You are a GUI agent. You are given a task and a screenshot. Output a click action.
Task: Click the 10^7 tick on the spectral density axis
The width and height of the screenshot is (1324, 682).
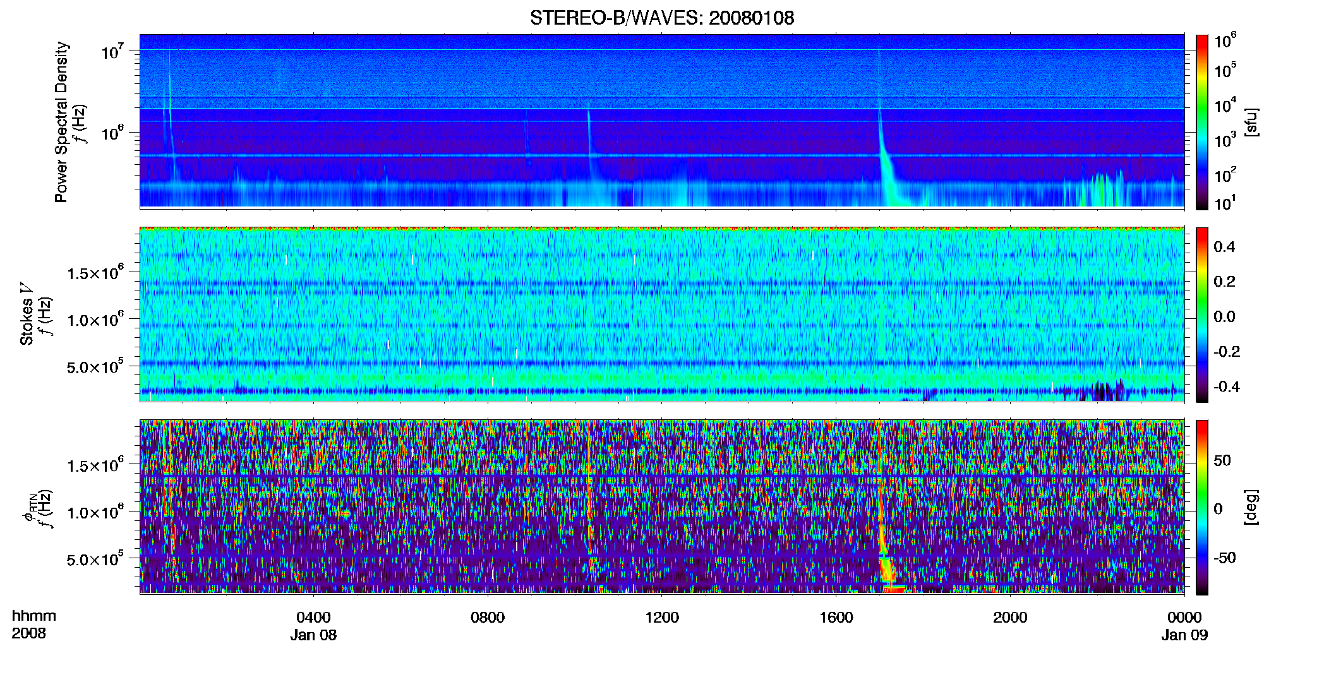click(x=113, y=52)
